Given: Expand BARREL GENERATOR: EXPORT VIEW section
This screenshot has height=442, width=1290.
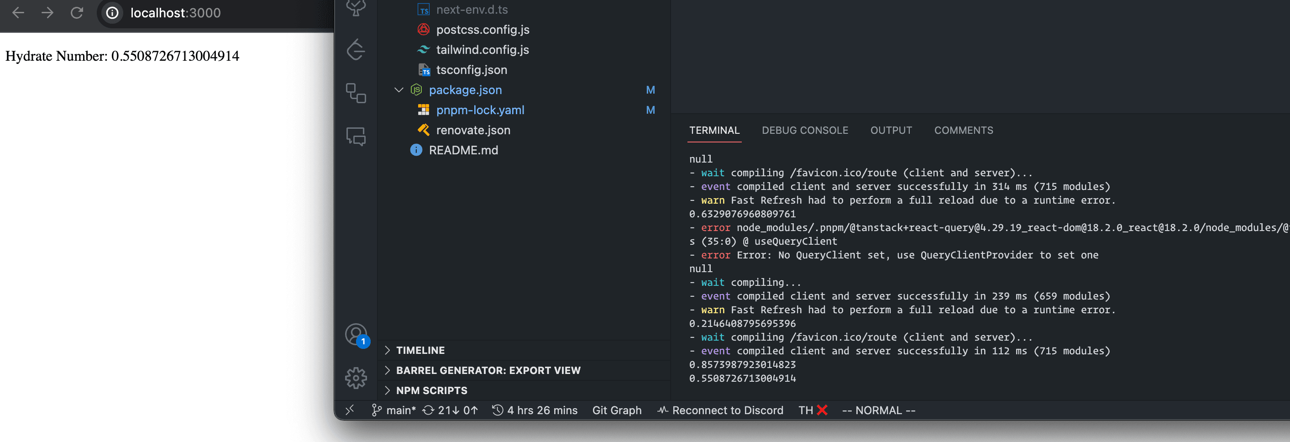Looking at the screenshot, I should coord(523,370).
